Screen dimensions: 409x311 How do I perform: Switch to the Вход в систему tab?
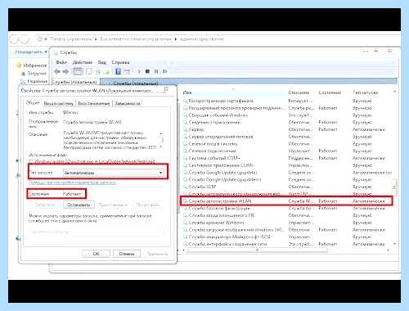pos(58,103)
